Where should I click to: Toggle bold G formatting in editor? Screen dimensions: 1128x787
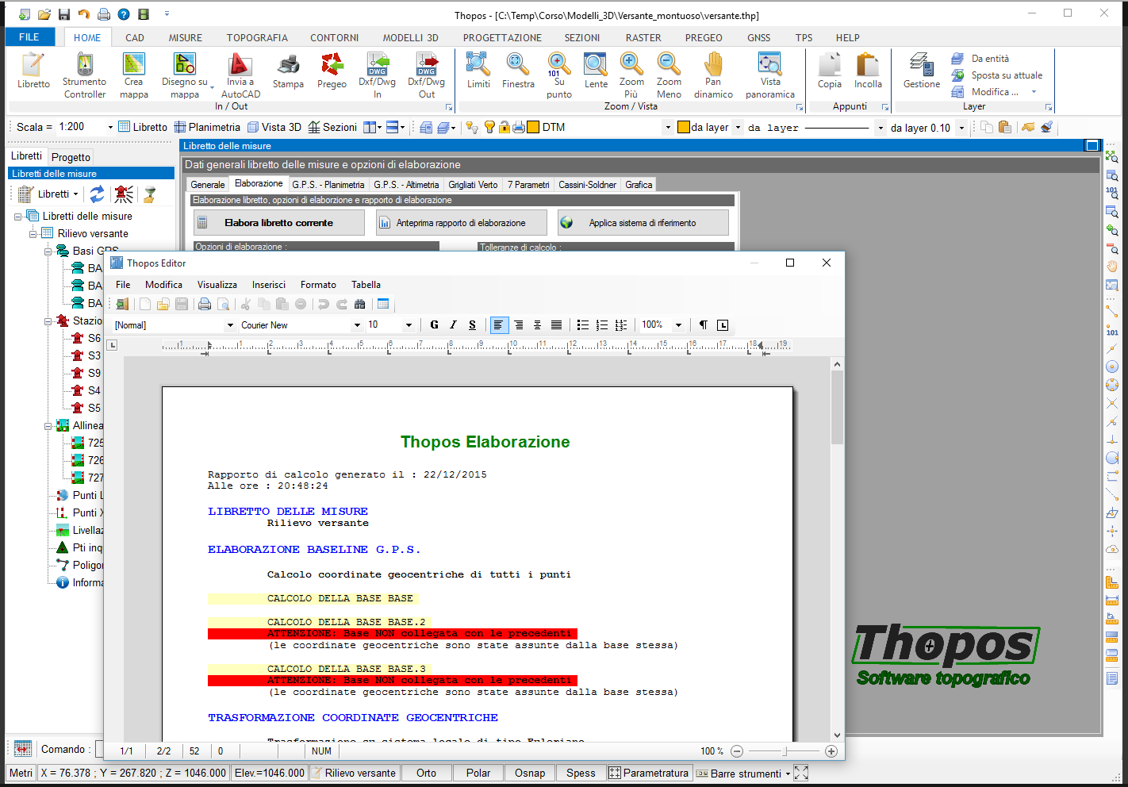434,324
